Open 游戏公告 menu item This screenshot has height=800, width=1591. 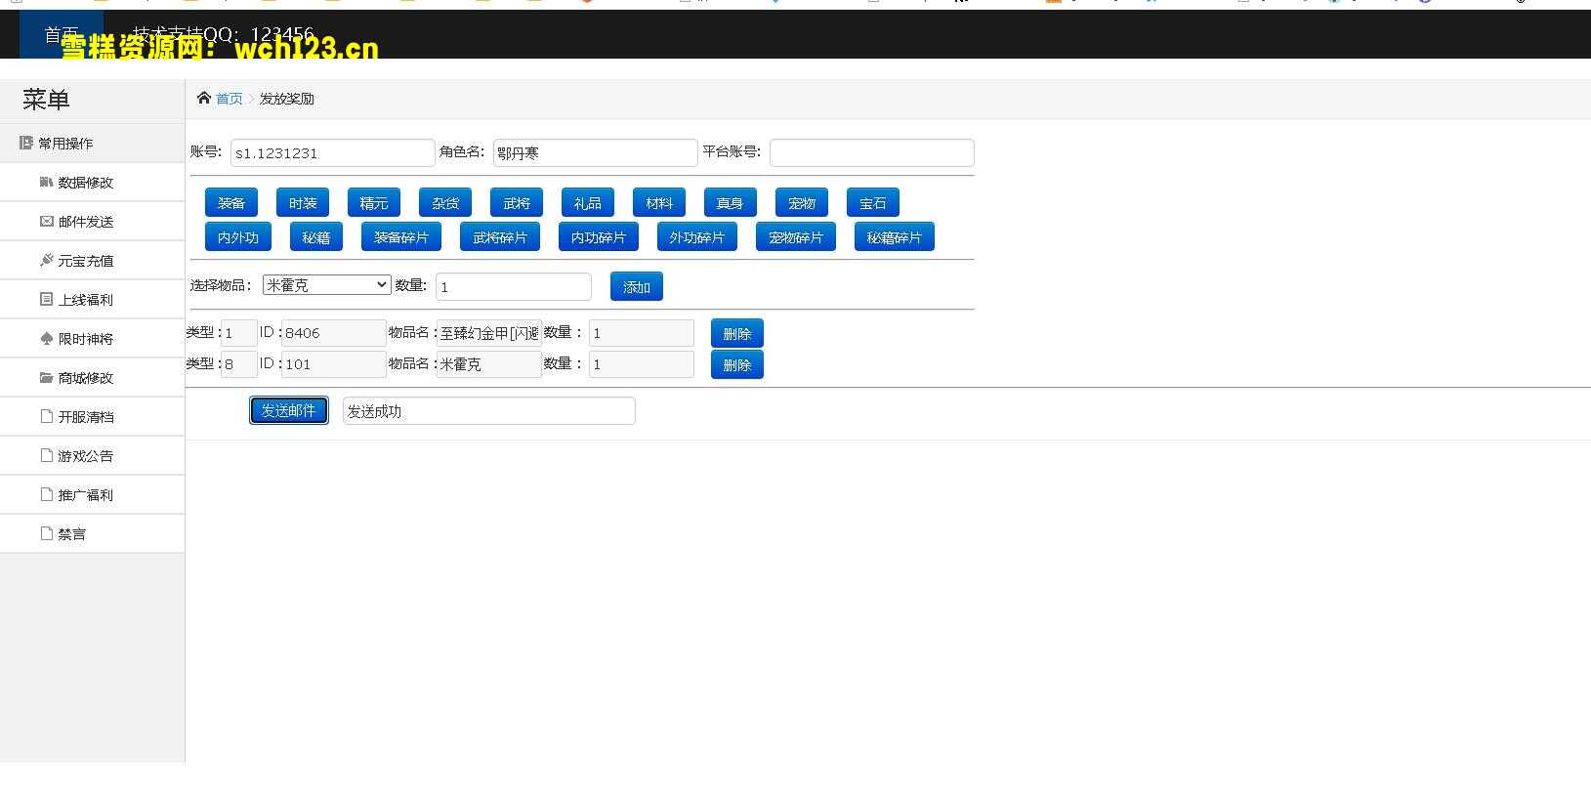pos(92,455)
